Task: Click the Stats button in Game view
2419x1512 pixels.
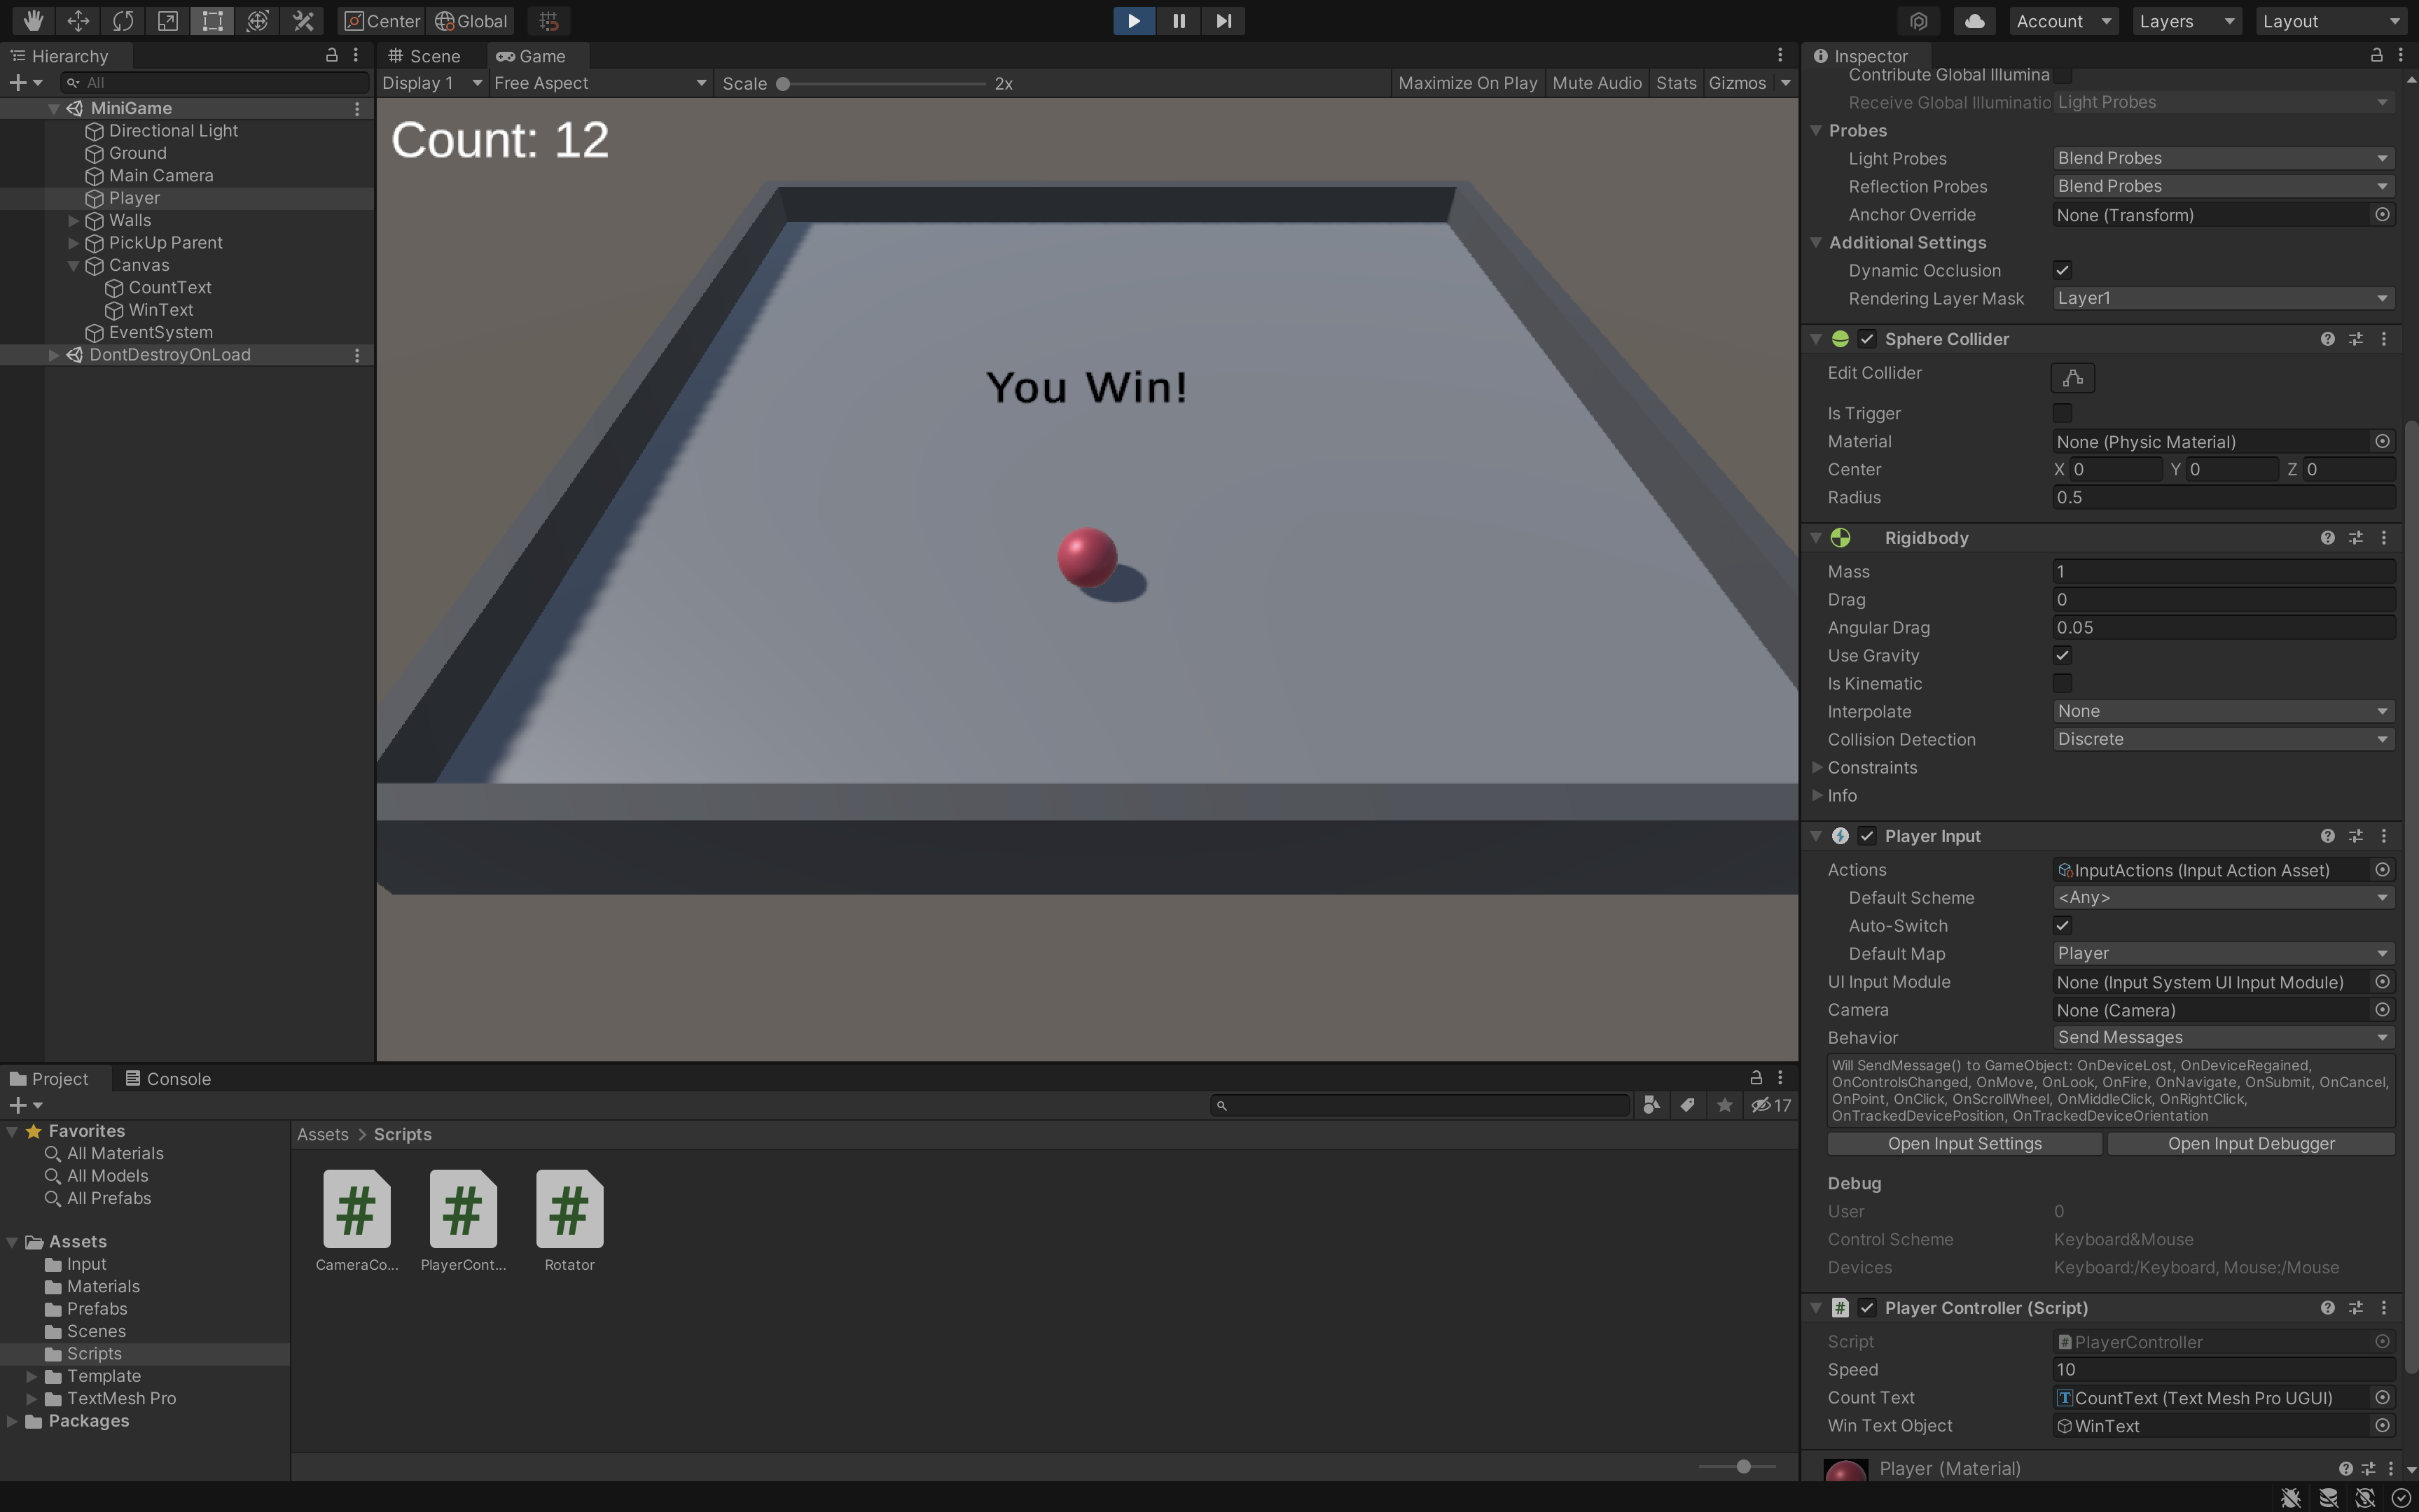Action: click(x=1673, y=82)
